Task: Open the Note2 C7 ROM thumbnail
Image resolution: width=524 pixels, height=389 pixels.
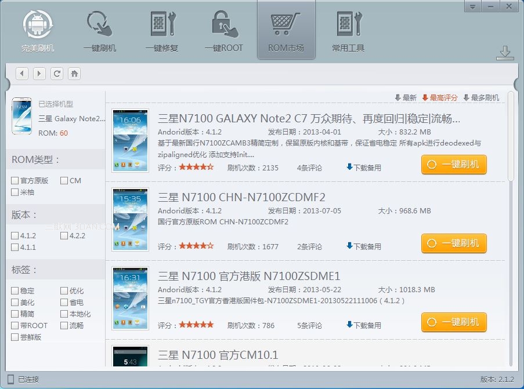Action: coord(131,140)
